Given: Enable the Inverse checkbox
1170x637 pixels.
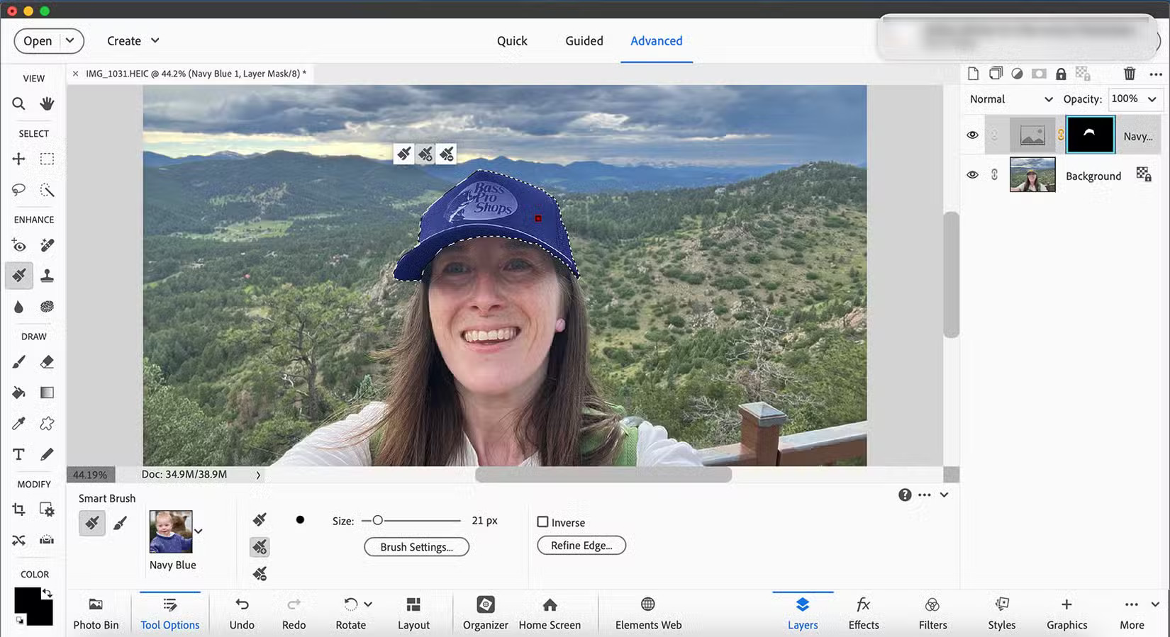Looking at the screenshot, I should (x=543, y=522).
